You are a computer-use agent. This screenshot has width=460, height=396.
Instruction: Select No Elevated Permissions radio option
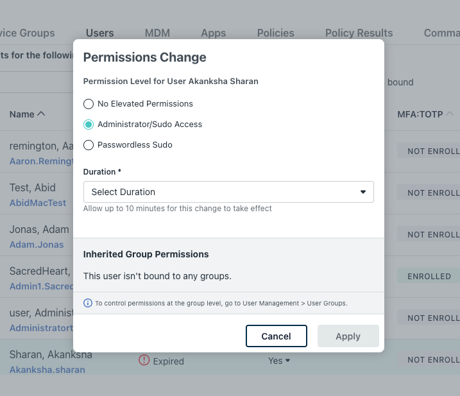(89, 104)
